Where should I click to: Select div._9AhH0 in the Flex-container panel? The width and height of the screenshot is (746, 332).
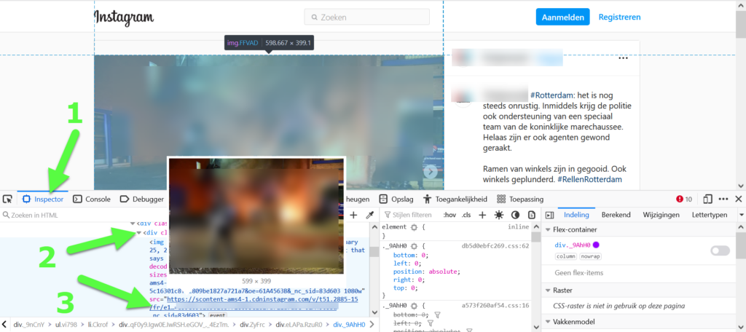tap(573, 245)
